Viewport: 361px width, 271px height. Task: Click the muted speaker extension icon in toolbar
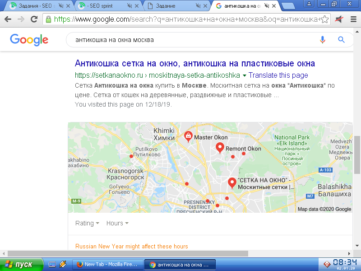pos(339,19)
